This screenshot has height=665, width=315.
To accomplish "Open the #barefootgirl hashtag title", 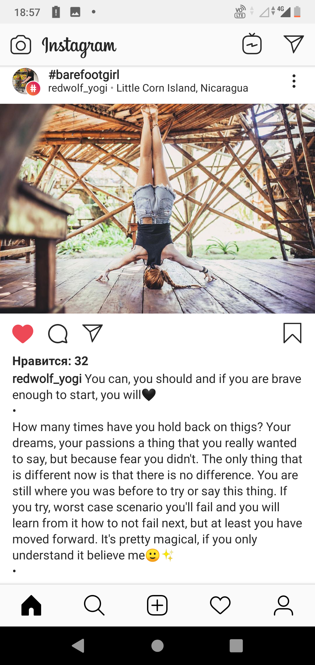I will click(x=84, y=75).
